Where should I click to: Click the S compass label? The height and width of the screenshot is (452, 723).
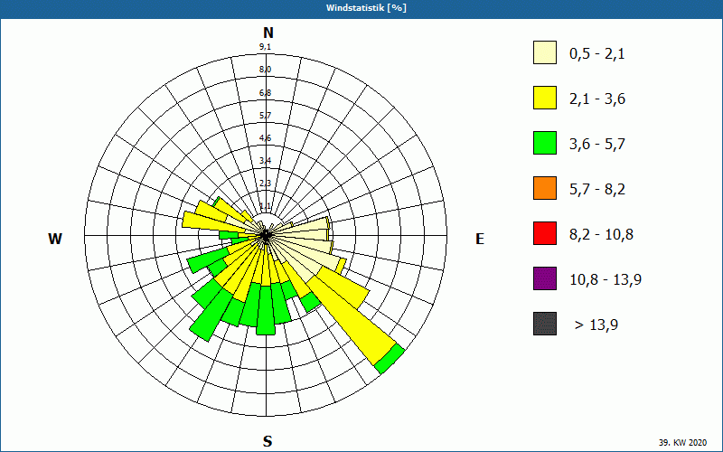tap(268, 441)
